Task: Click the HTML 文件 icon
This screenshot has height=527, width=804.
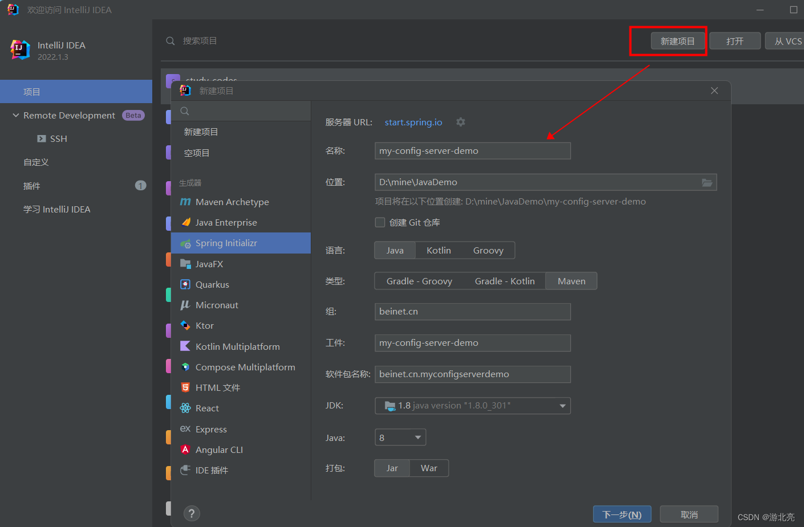Action: [x=185, y=387]
